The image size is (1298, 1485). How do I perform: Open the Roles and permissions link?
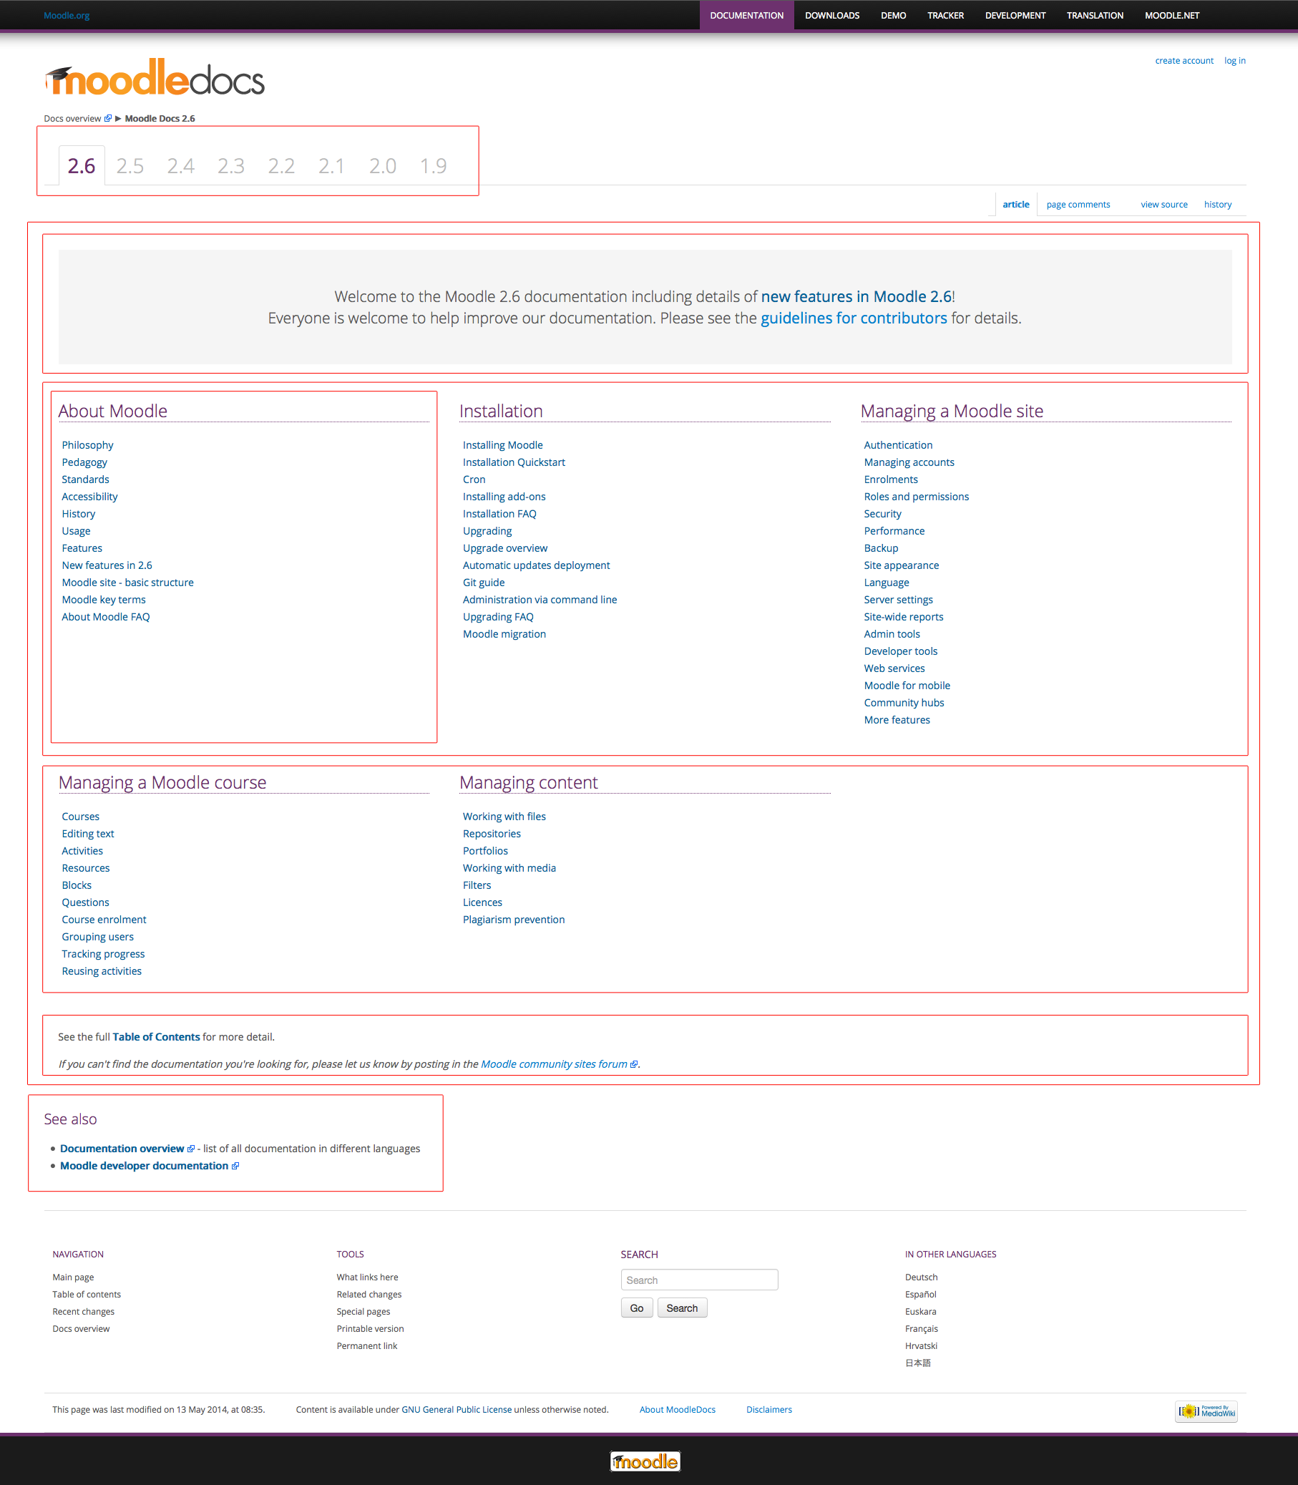pyautogui.click(x=917, y=496)
